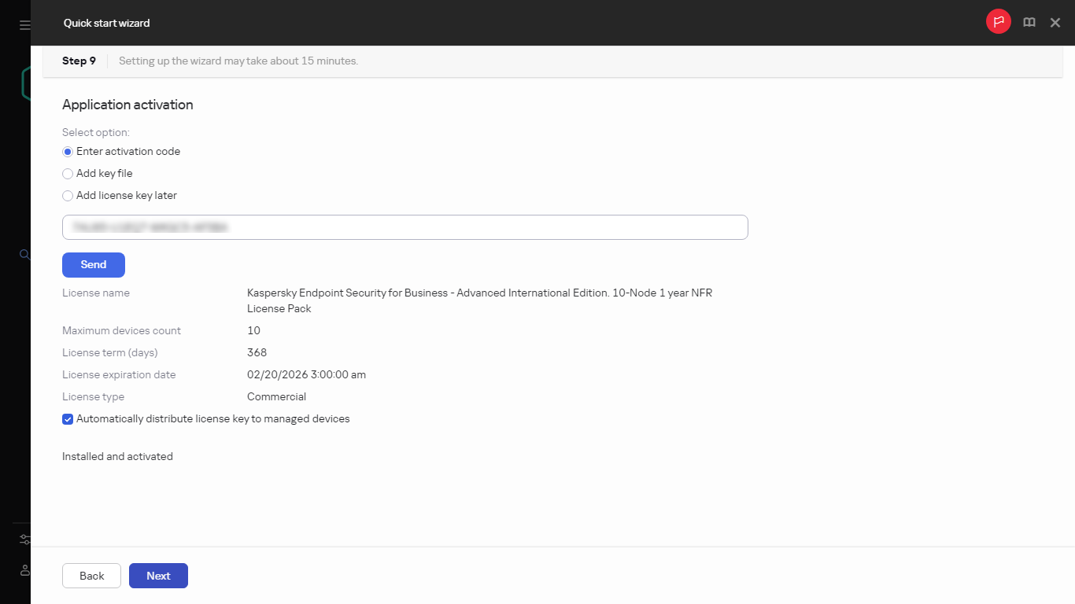Uncheck automatically distribute license key

point(68,418)
